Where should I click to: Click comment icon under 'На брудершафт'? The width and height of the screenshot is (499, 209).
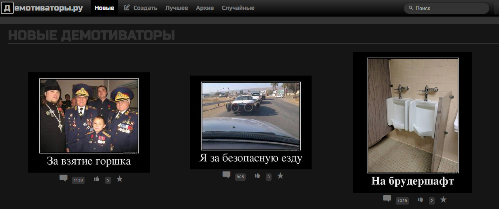(x=387, y=199)
